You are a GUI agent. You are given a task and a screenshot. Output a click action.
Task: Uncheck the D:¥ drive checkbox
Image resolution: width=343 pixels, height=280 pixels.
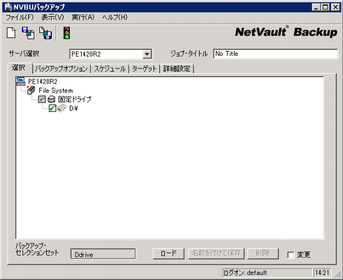pyautogui.click(x=52, y=108)
